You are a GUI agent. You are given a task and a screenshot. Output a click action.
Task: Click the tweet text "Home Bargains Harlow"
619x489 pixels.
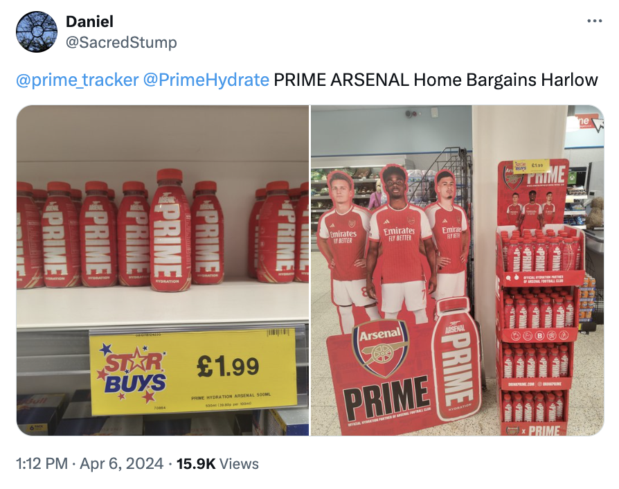click(505, 80)
